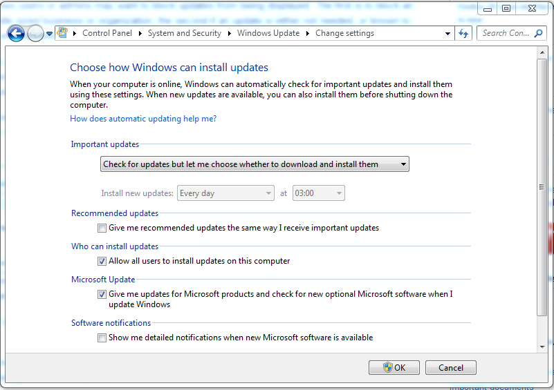This screenshot has width=554, height=390.
Task: Open the Important updates dropdown
Action: (255, 164)
